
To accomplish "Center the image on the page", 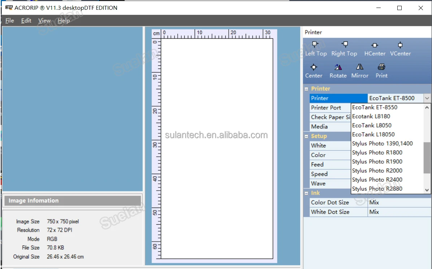I will pyautogui.click(x=314, y=67).
